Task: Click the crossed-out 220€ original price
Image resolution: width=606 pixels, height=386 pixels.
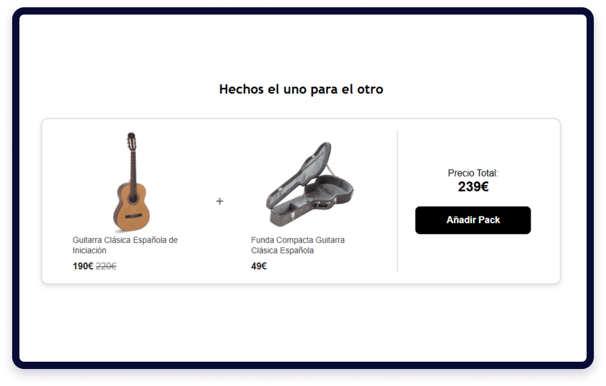Action: click(106, 266)
